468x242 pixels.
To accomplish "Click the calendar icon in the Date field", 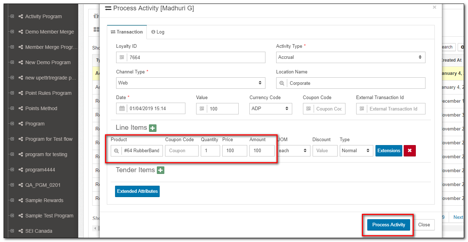I will [x=122, y=109].
